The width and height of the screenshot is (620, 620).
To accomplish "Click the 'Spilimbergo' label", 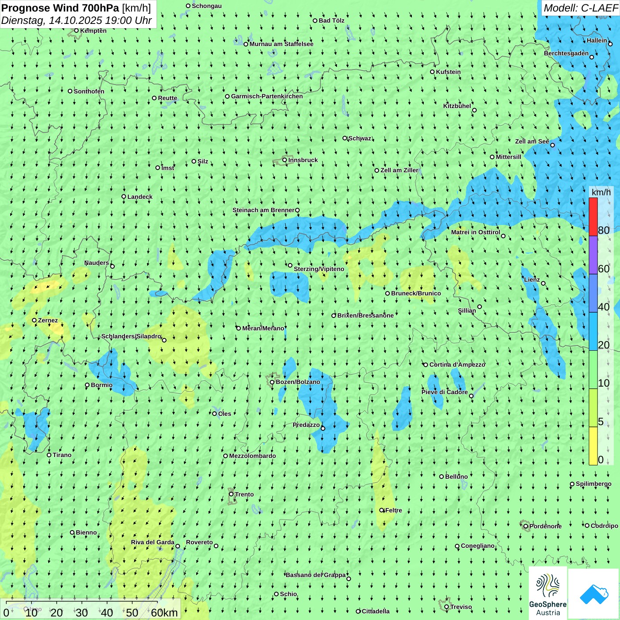I will (x=593, y=484).
